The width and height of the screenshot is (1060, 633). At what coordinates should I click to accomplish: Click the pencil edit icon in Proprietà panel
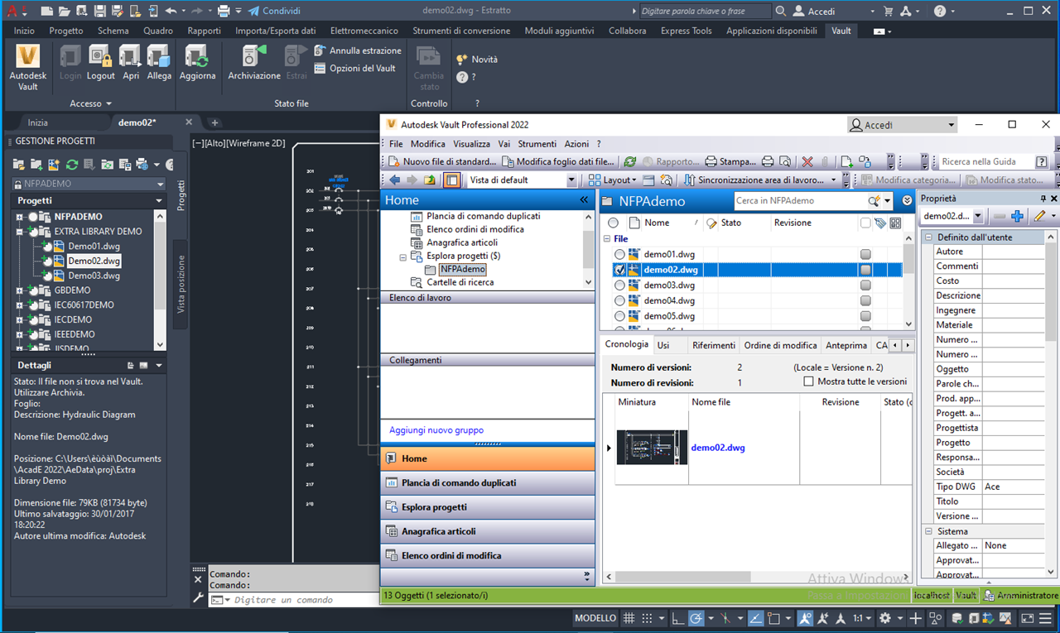[1039, 216]
